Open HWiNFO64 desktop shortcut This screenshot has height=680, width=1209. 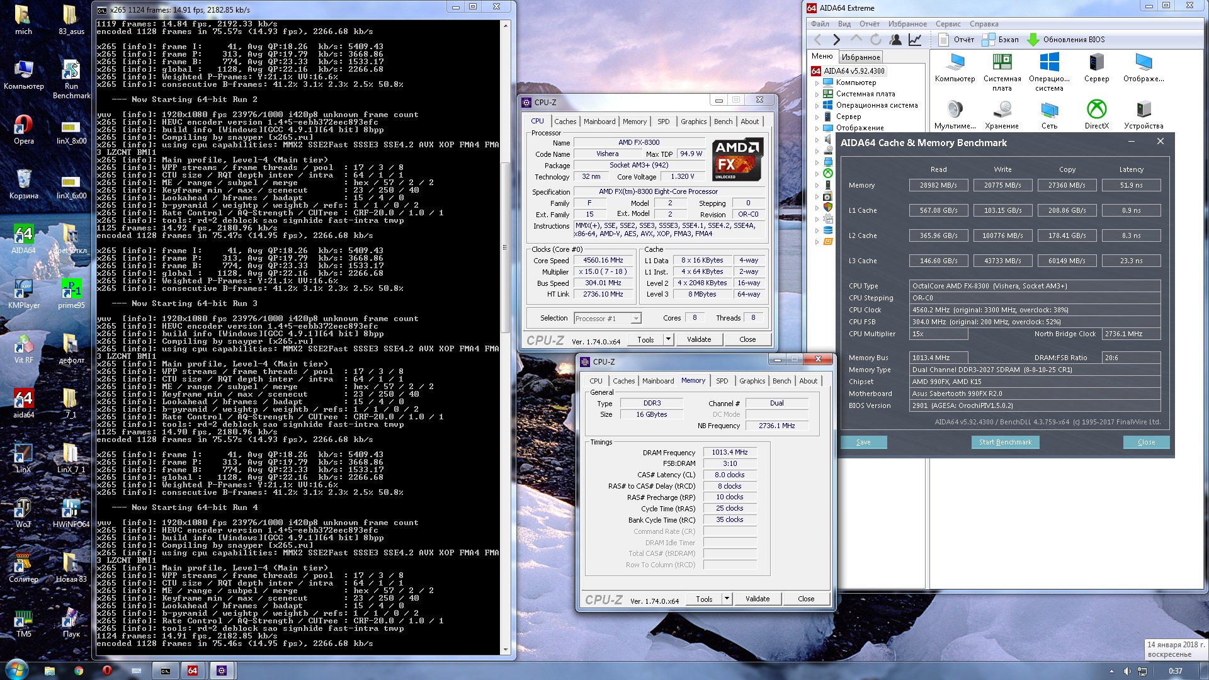point(71,508)
